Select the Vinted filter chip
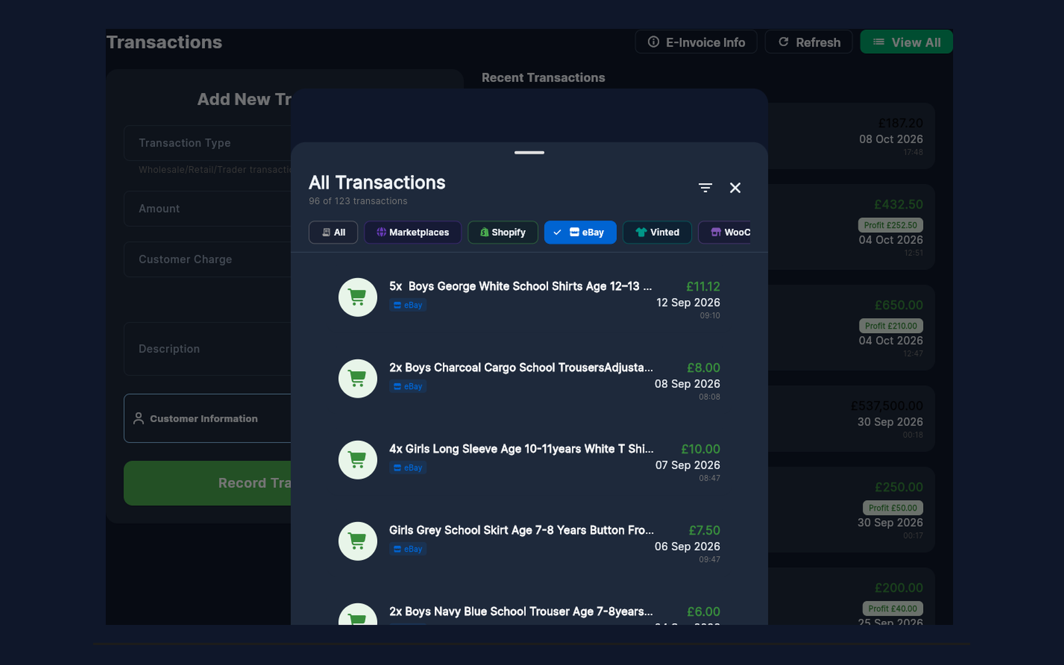The image size is (1064, 665). 657,232
